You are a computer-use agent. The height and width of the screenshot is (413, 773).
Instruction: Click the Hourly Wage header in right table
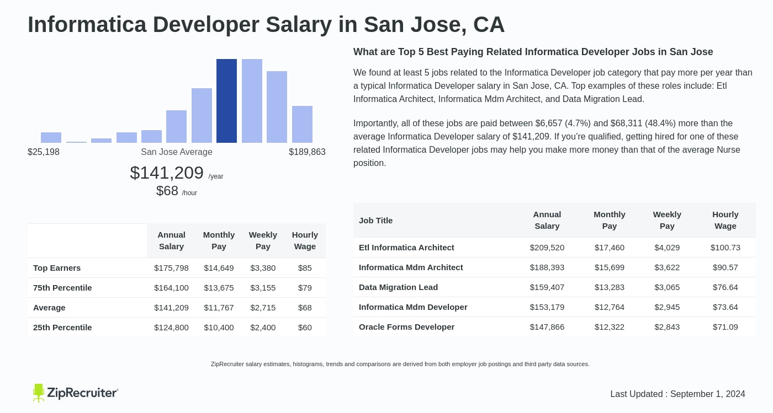pyautogui.click(x=726, y=220)
